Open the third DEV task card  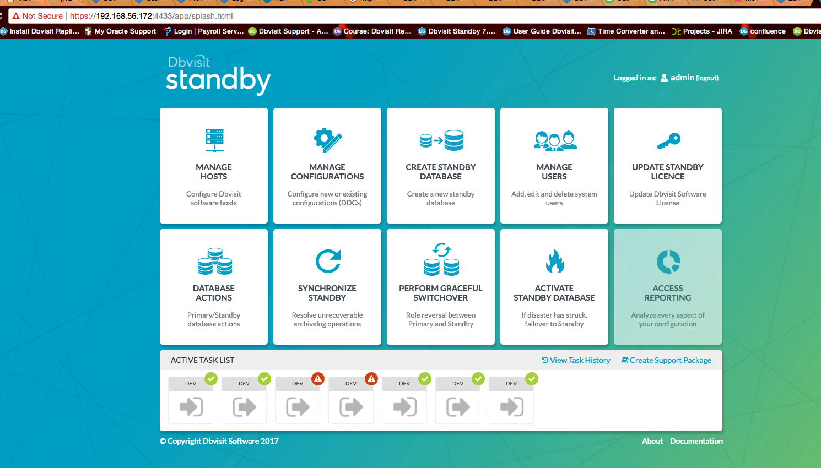pos(298,400)
